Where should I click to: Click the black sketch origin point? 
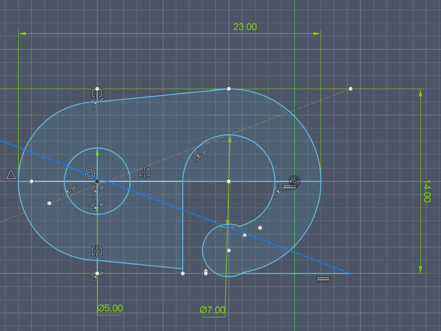point(97,181)
